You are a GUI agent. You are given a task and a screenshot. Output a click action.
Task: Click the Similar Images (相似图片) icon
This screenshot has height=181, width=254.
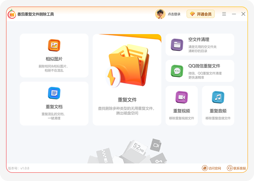[x=54, y=45]
